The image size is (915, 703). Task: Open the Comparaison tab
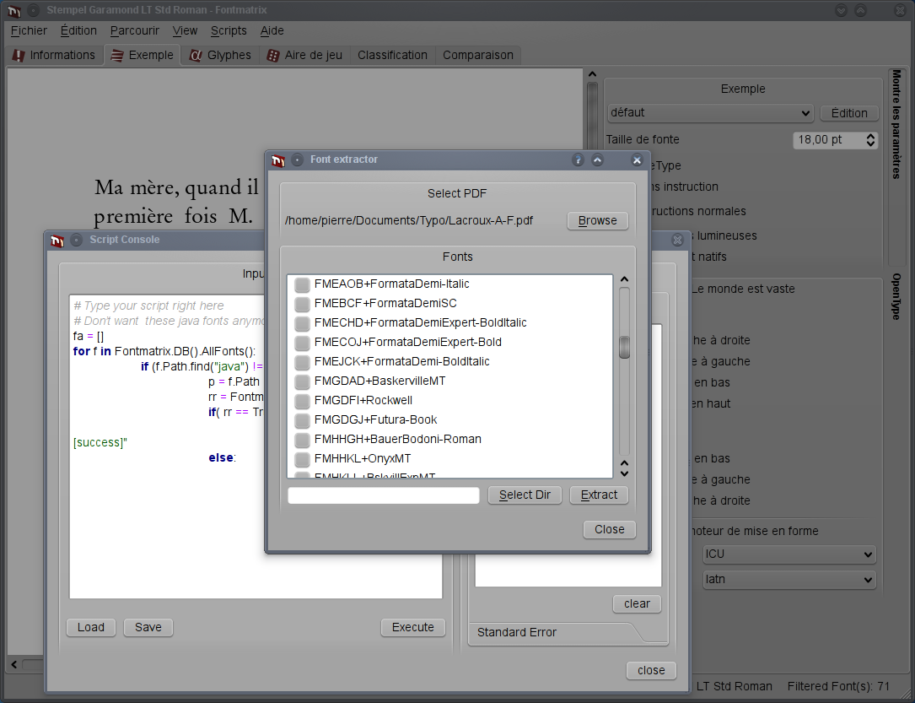(478, 55)
